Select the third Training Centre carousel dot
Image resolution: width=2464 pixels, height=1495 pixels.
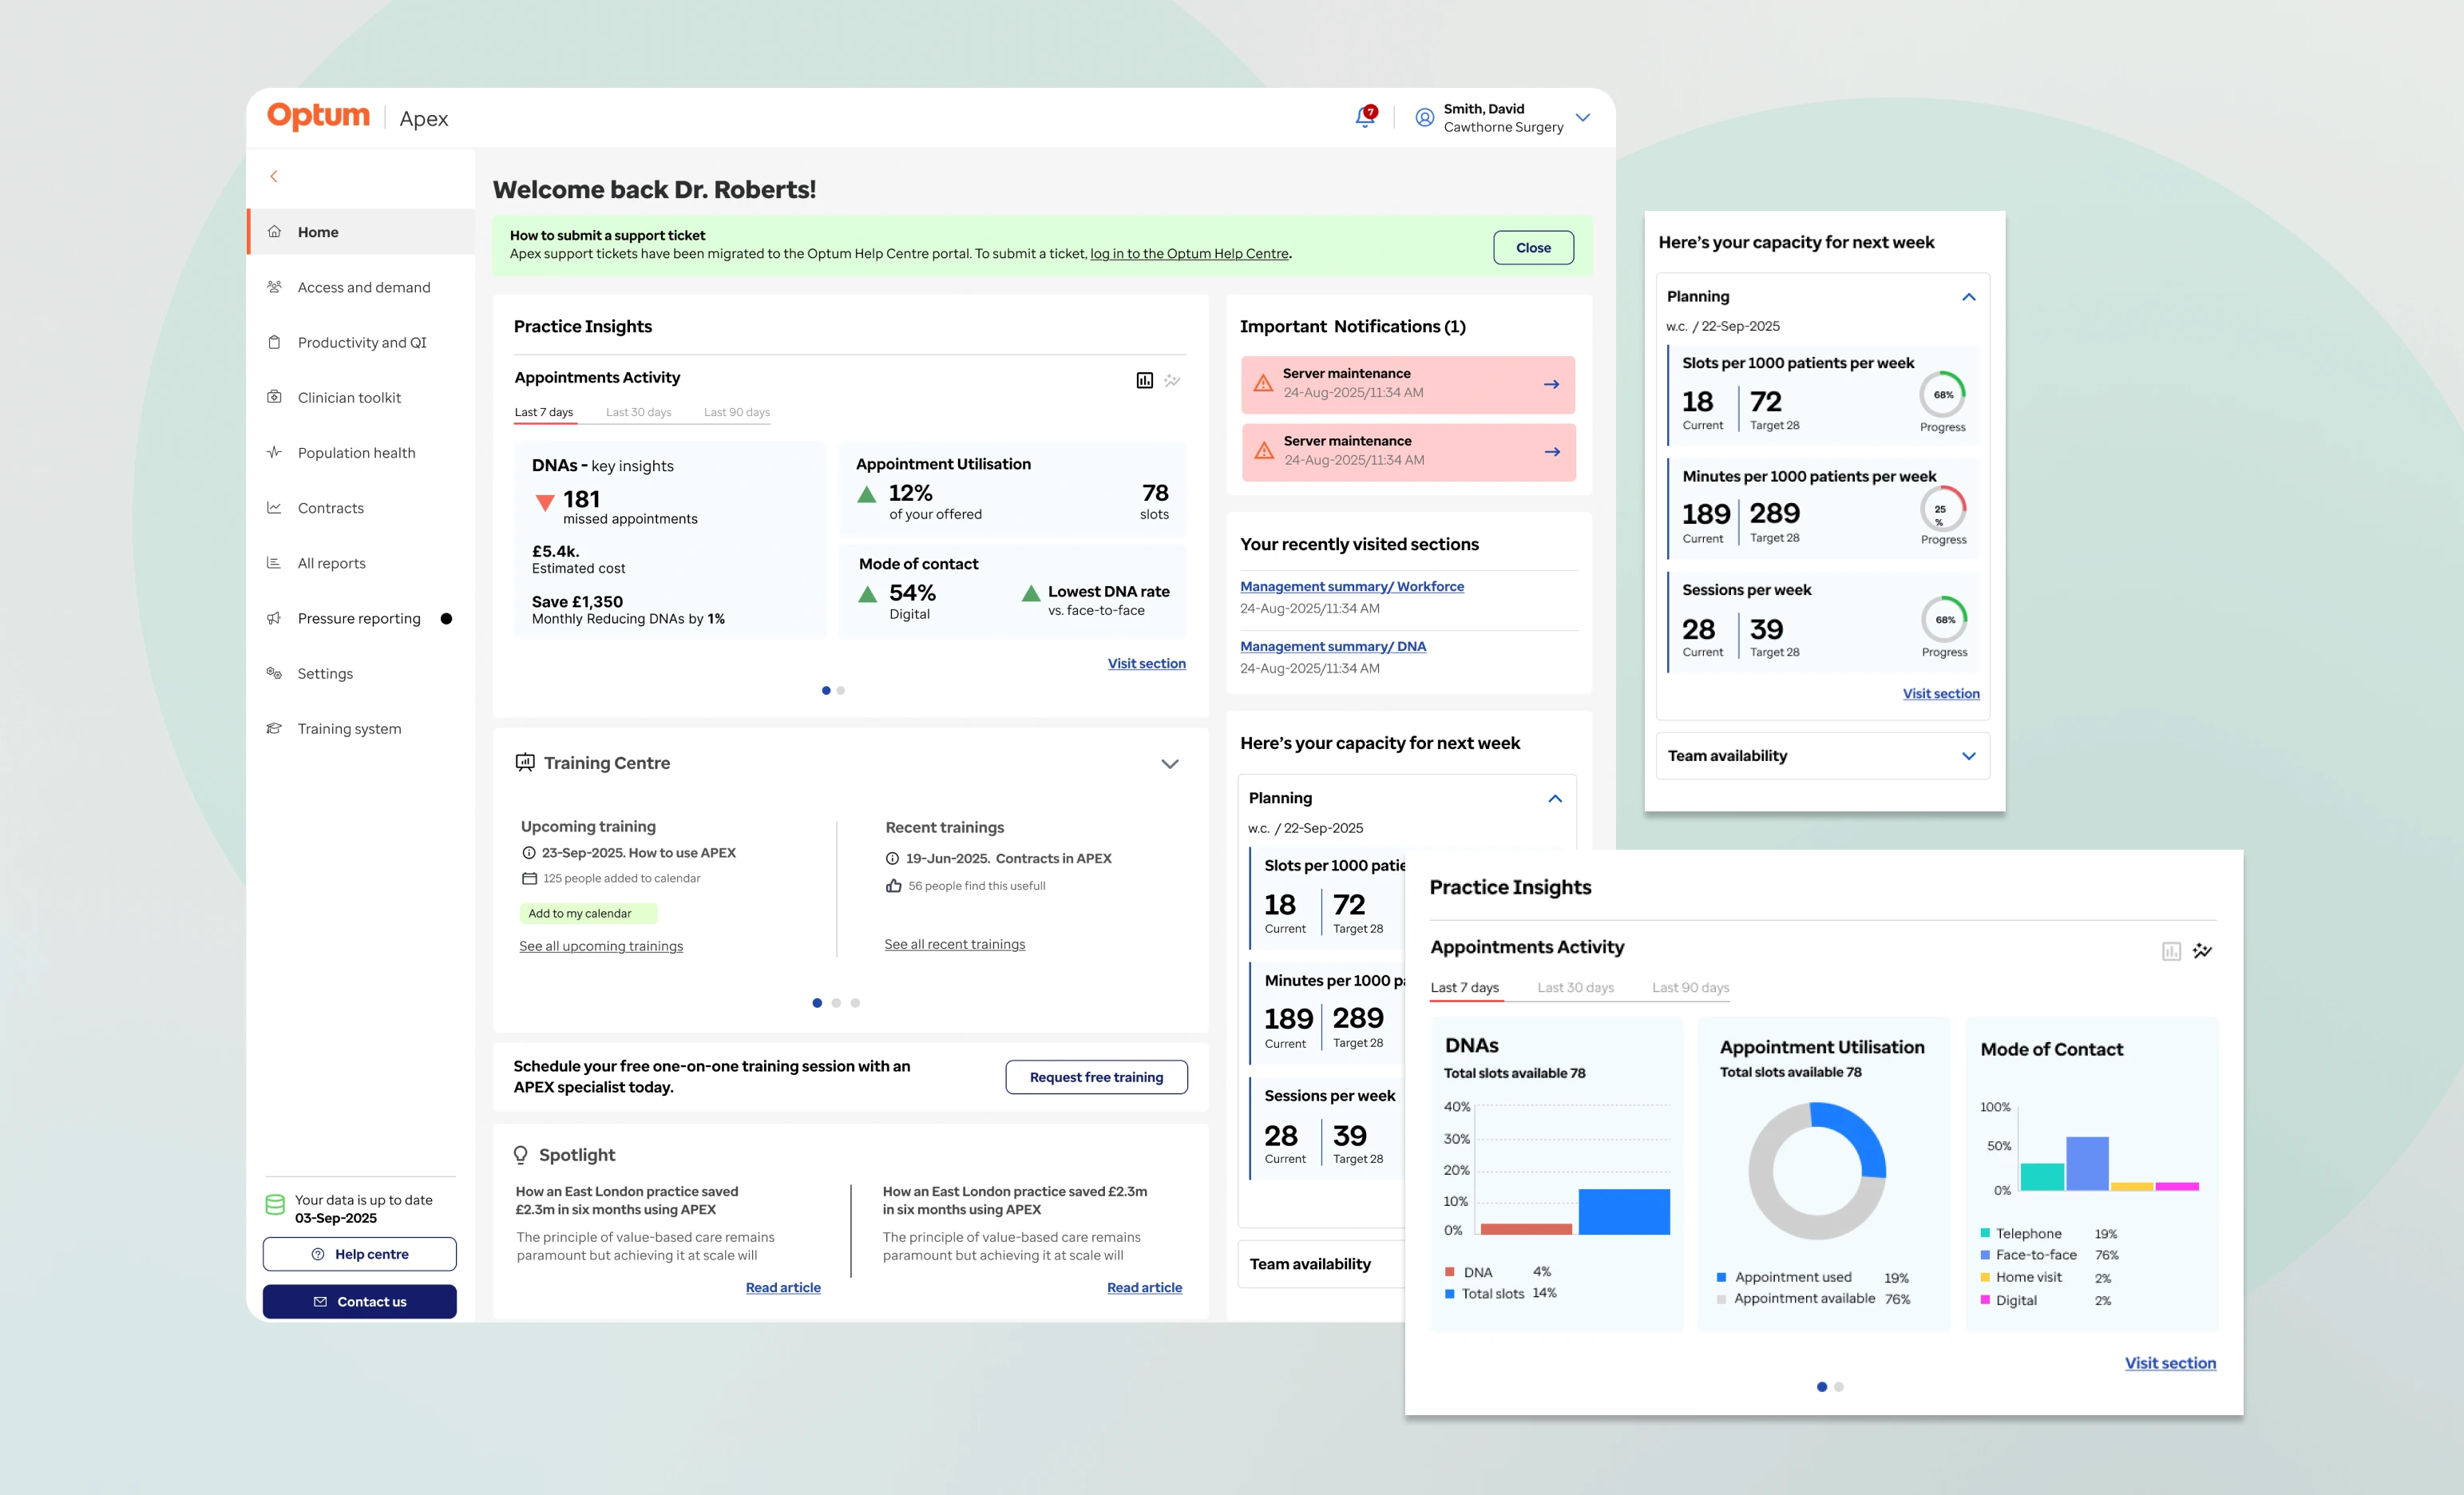tap(855, 1002)
